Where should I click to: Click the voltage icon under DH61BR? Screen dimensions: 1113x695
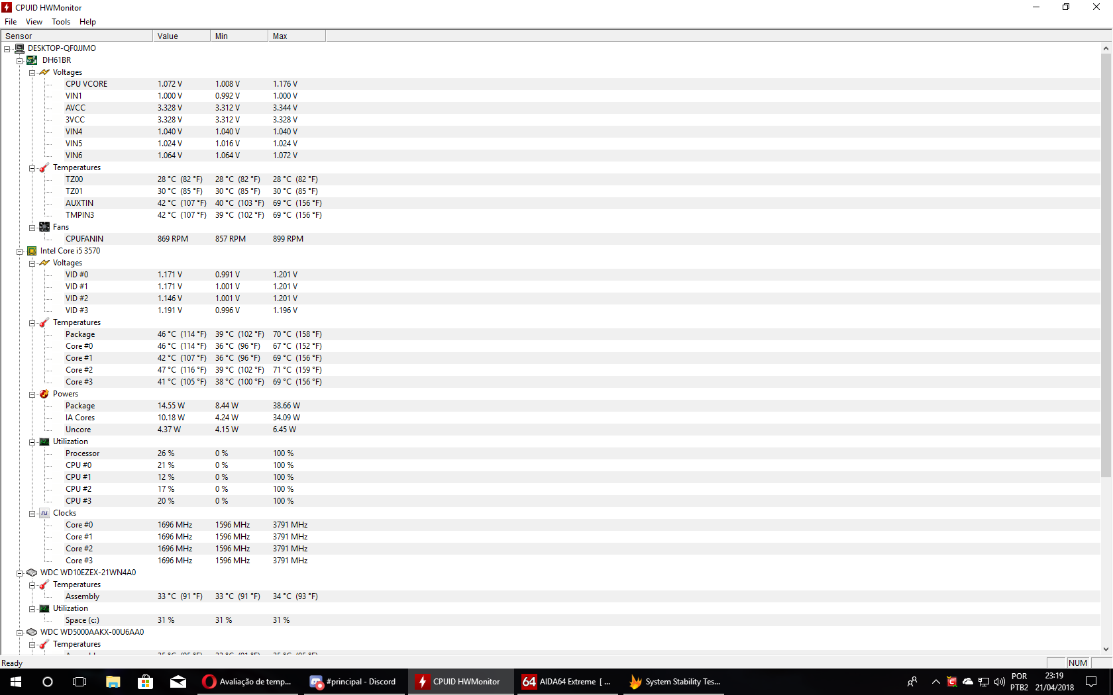coord(44,72)
